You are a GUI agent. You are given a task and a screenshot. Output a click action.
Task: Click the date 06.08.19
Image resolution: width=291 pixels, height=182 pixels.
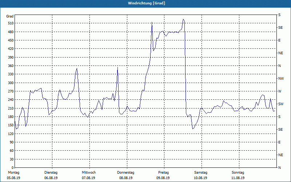tap(51, 178)
